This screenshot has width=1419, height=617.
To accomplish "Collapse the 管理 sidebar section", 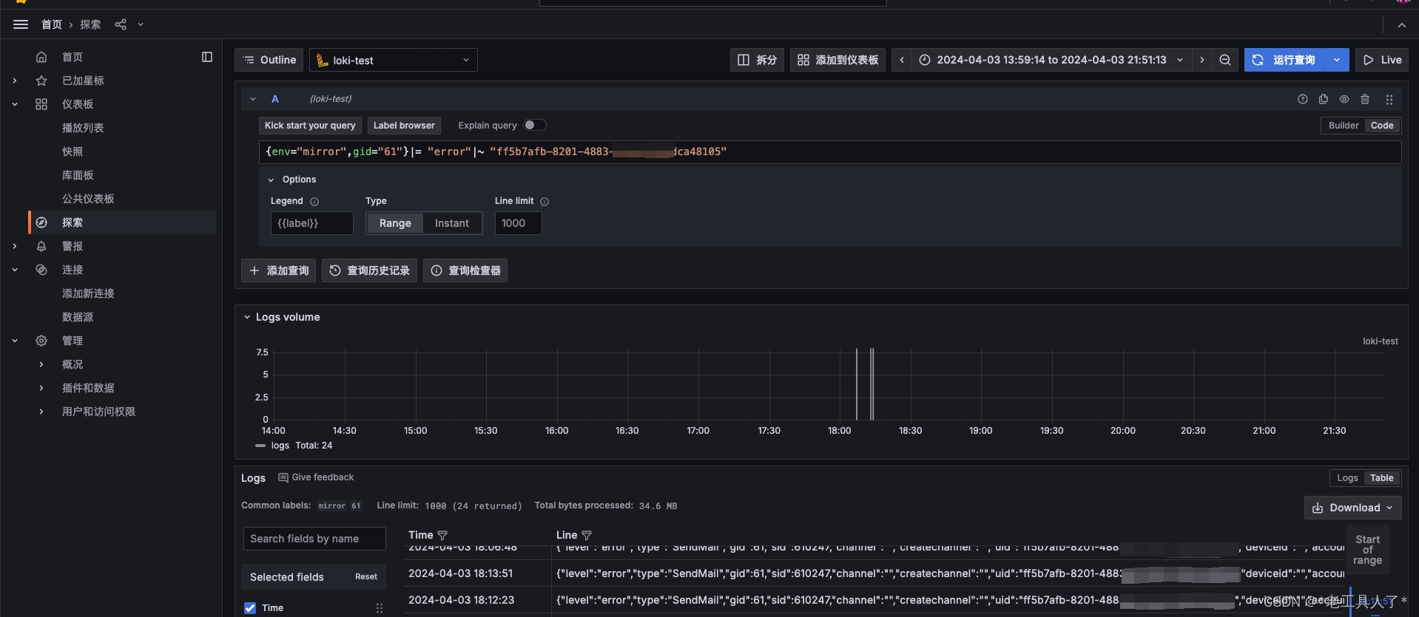I will [15, 341].
